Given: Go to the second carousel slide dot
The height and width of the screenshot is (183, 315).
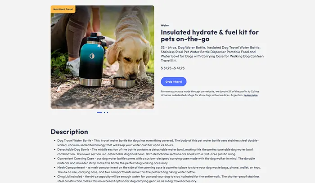Looking at the screenshot, I should coord(104,112).
